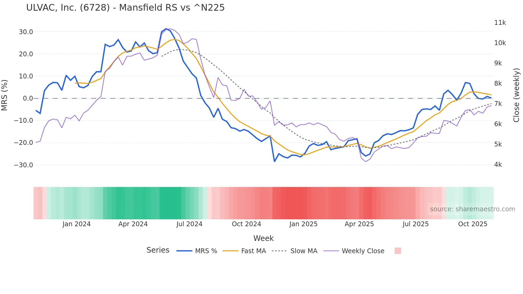The width and height of the screenshot is (523, 294).
Task: Click the 0.0 tick on MRS axis
Action: point(28,98)
